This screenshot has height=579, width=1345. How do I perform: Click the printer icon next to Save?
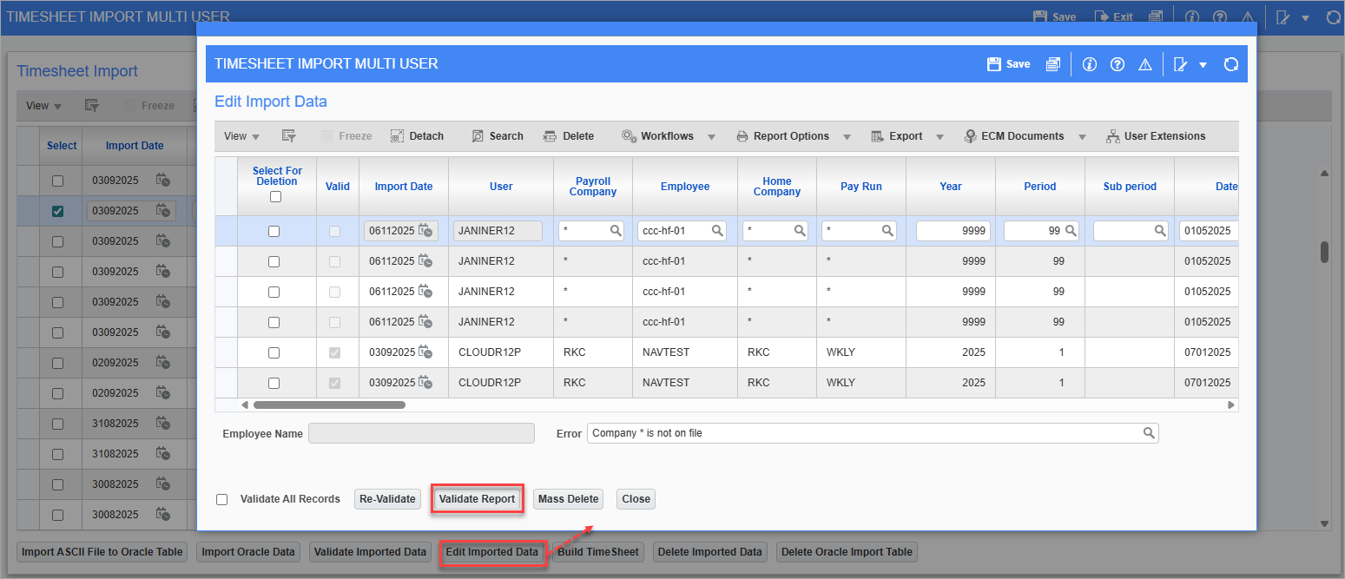[1053, 63]
